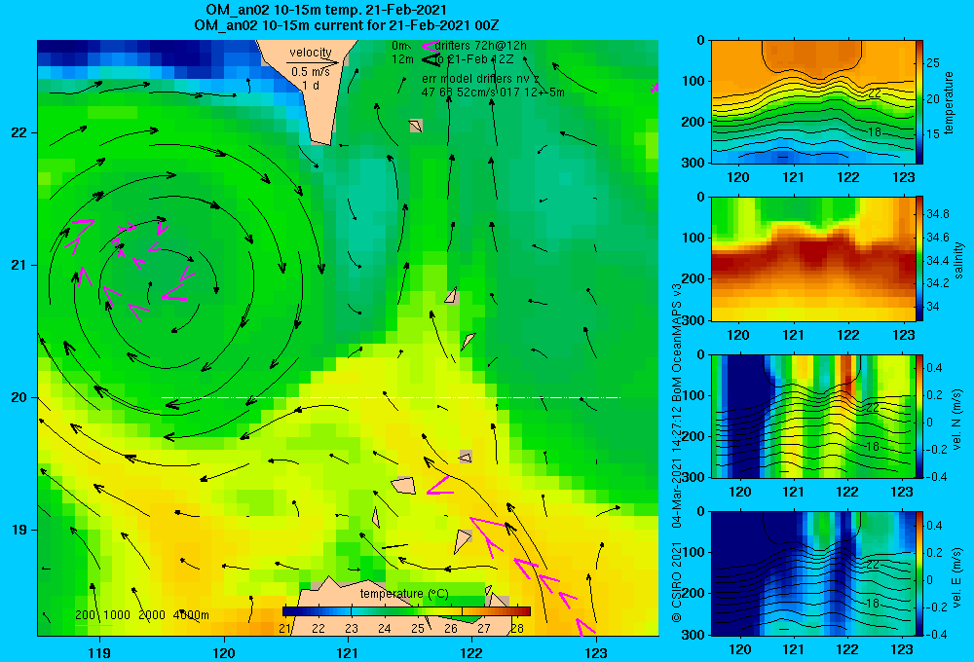Click the salinity cross-section panel
Viewport: 974px width, 662px height.
tap(813, 259)
